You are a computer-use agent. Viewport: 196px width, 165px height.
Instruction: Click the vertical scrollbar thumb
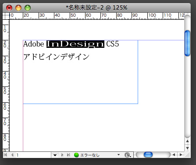click(187, 43)
